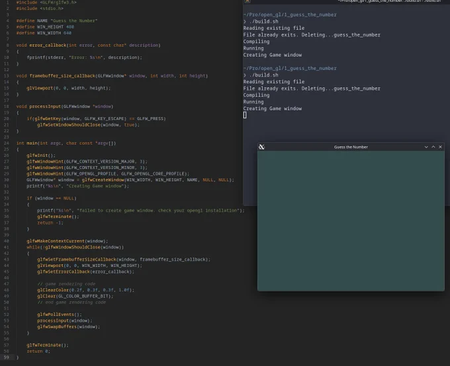Image resolution: width=450 pixels, height=366 pixels.
Task: Click '#include <GLFW/glfw3.h>' on line 1
Action: 46,2
